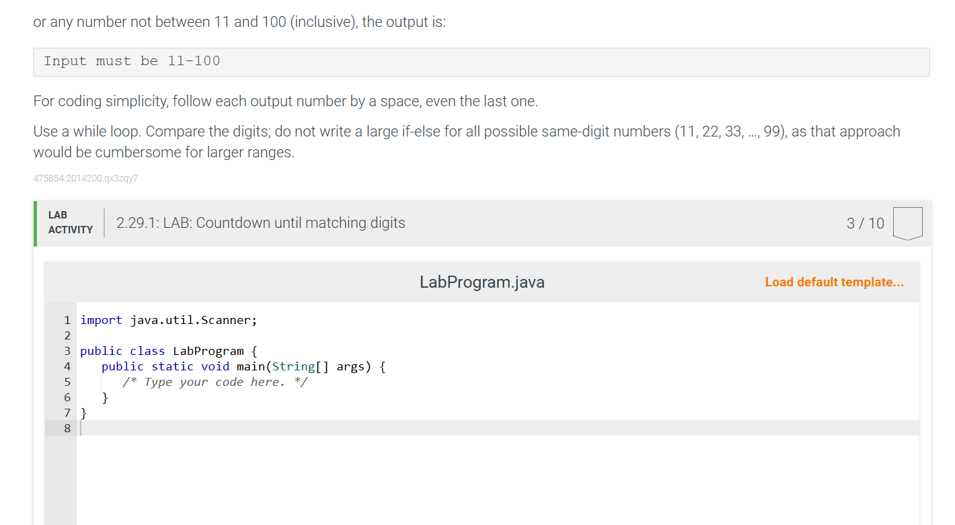Viewport: 955px width, 525px height.
Task: Click line number 8 in the editor gutter
Action: click(67, 428)
